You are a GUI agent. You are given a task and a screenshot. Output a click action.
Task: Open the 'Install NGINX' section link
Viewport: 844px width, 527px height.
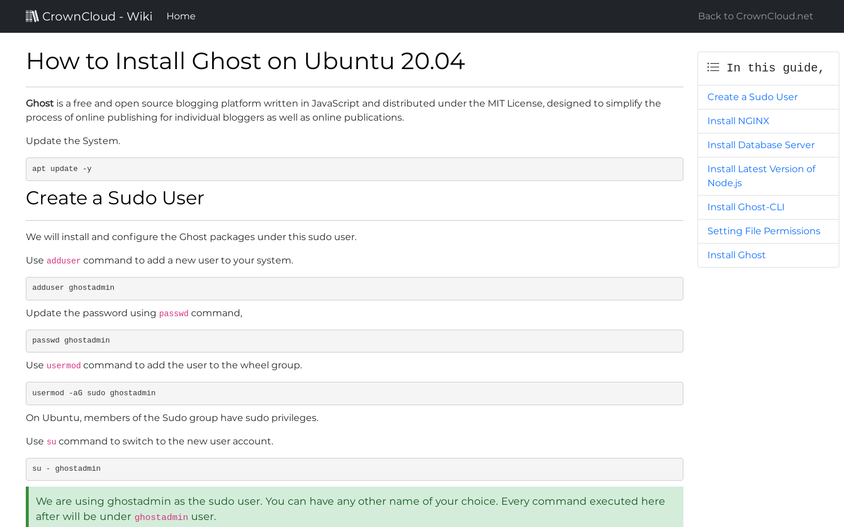[x=738, y=121]
